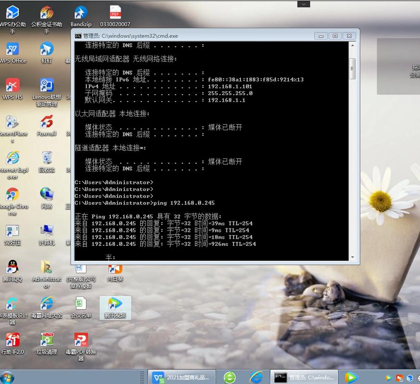Open the 腾讯视频 desktop shortcut

[x=115, y=305]
